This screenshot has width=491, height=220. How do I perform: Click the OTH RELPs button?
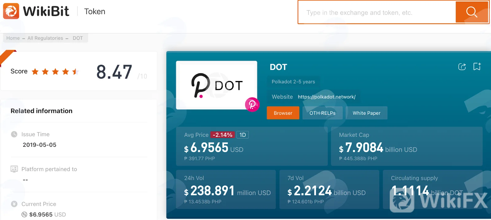(322, 113)
